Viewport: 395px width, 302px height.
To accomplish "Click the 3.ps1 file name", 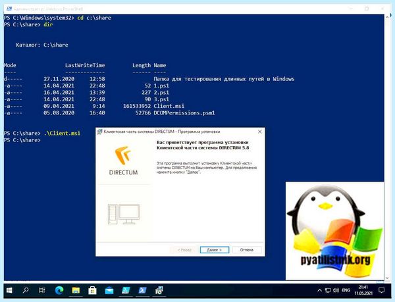I will click(x=161, y=99).
